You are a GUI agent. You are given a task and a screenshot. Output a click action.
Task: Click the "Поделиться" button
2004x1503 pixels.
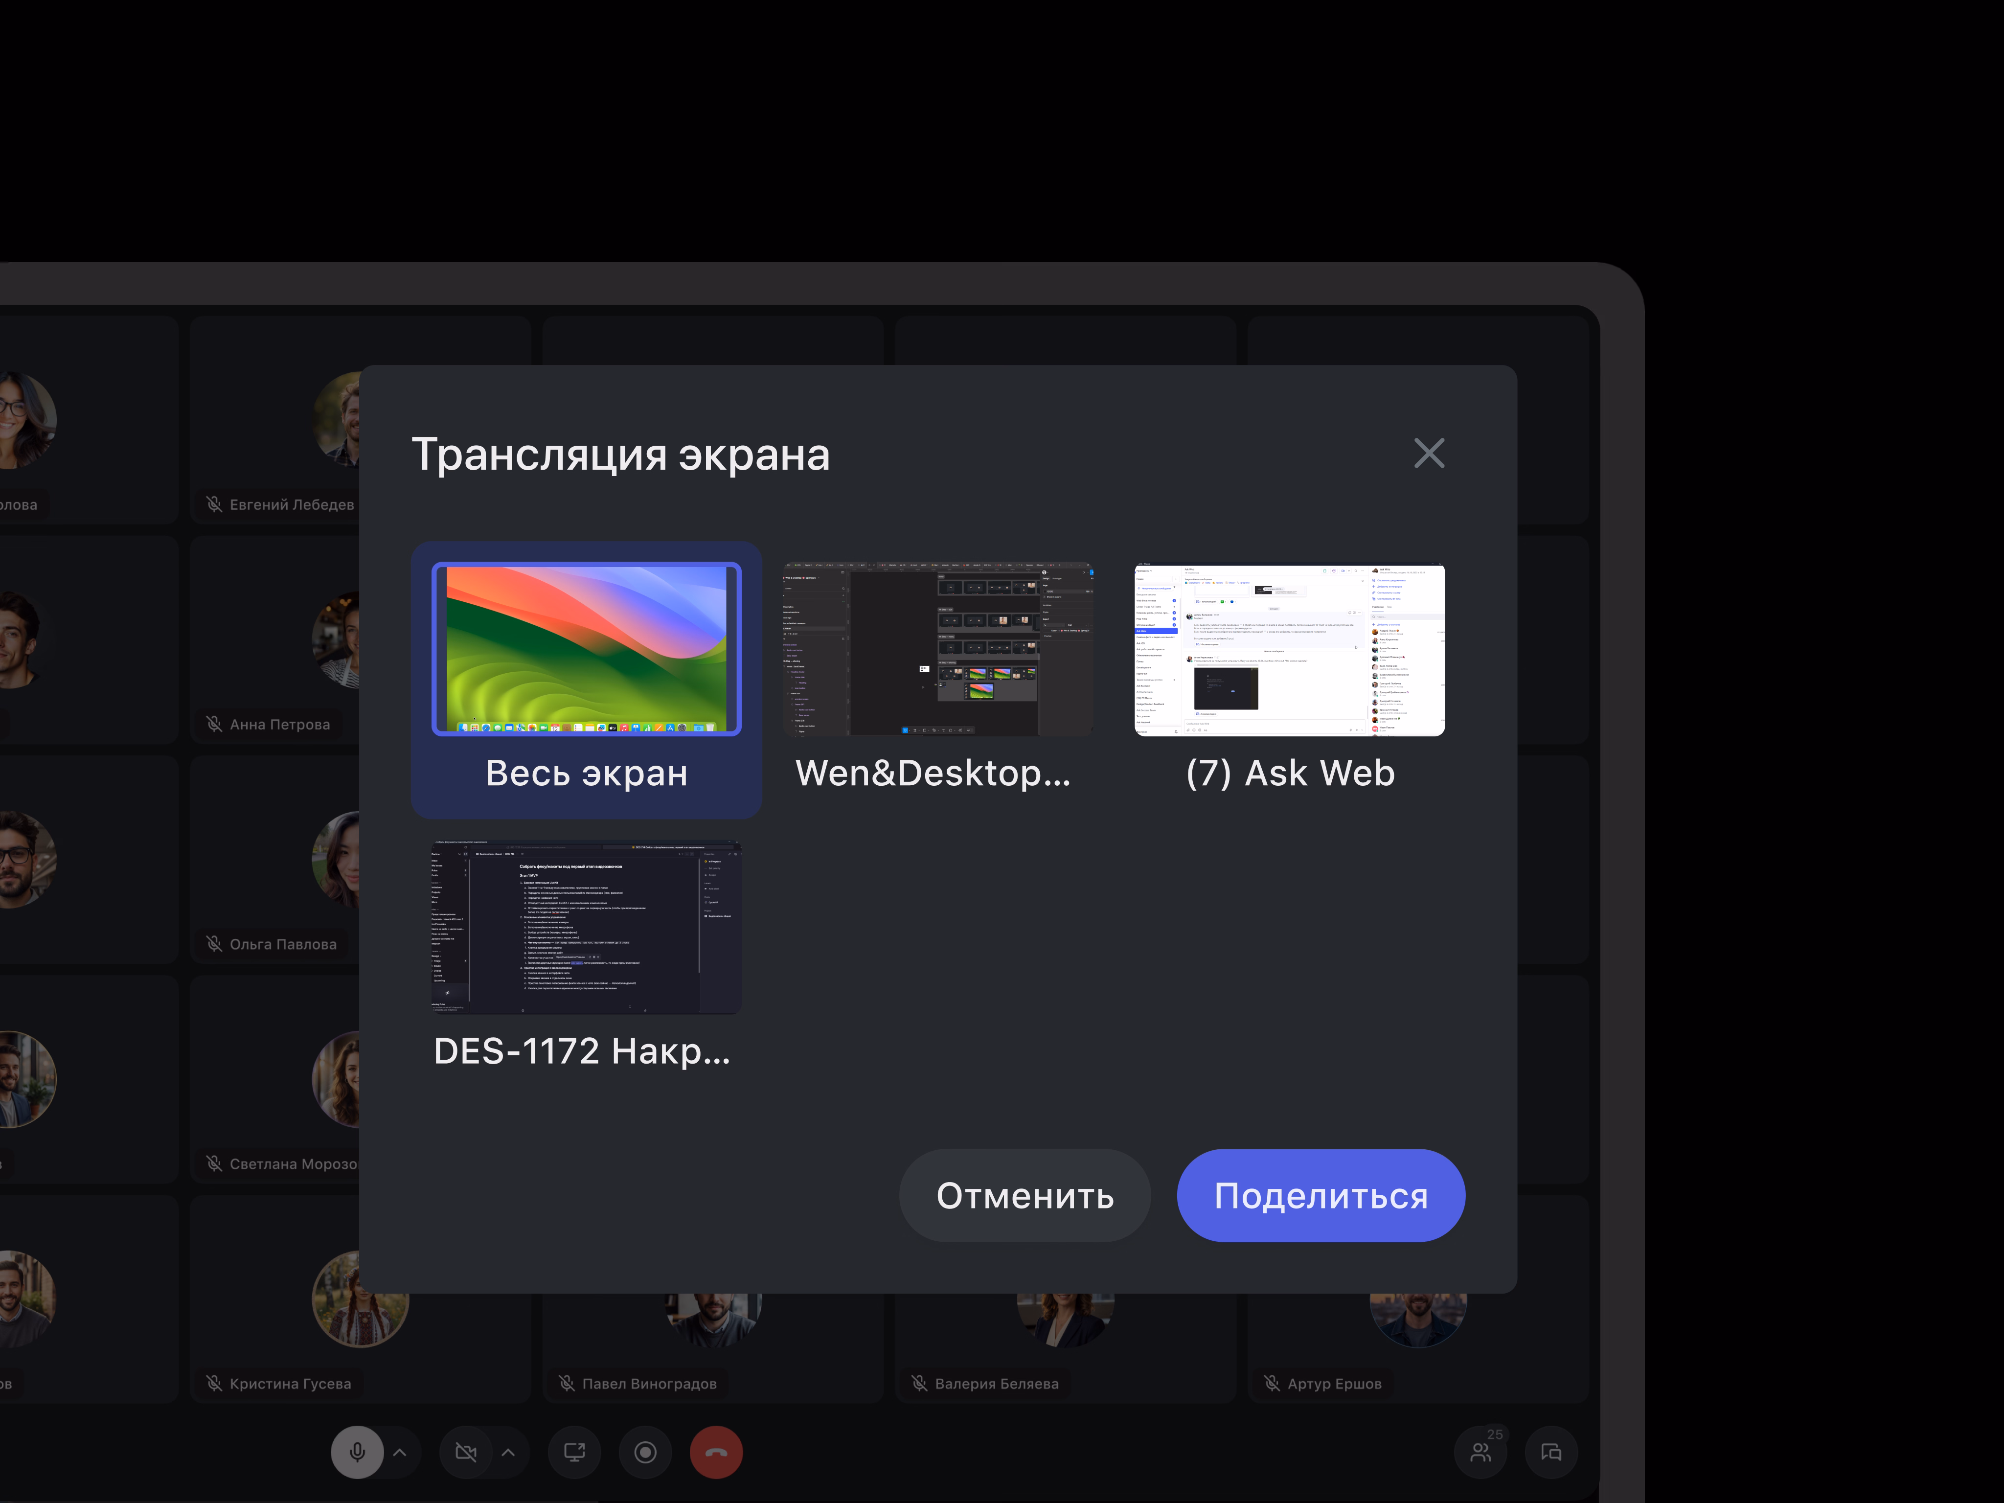pyautogui.click(x=1321, y=1196)
